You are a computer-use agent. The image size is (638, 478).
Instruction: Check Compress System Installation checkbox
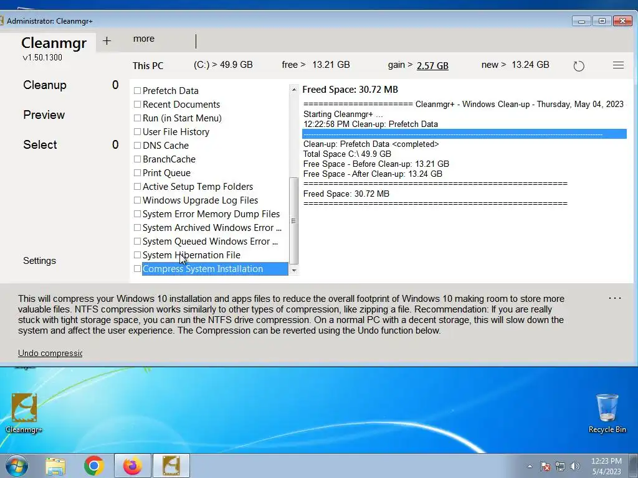click(x=138, y=269)
